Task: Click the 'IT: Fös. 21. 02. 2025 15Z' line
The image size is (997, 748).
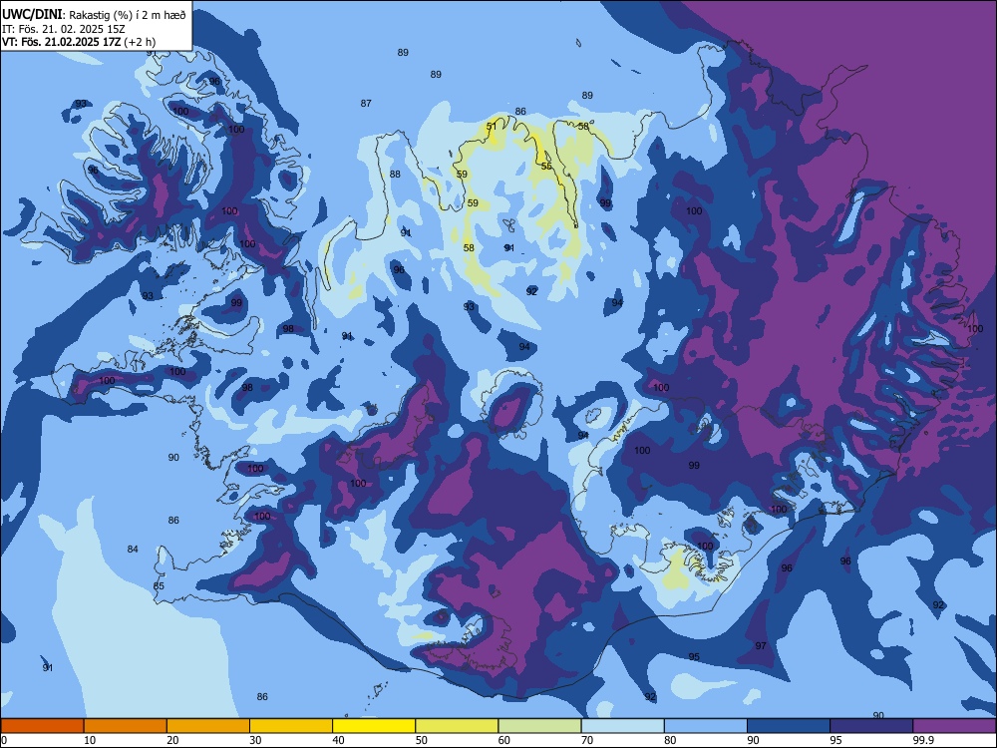Action: point(63,29)
